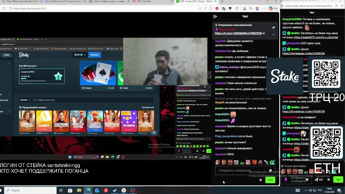Open OBS Studio from taskbar
This screenshot has width=345, height=194.
pyautogui.click(x=133, y=190)
